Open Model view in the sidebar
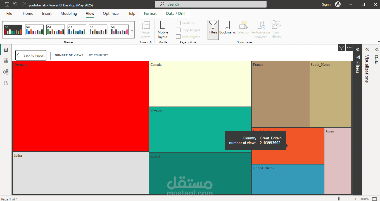Image resolution: width=380 pixels, height=201 pixels. point(6,72)
